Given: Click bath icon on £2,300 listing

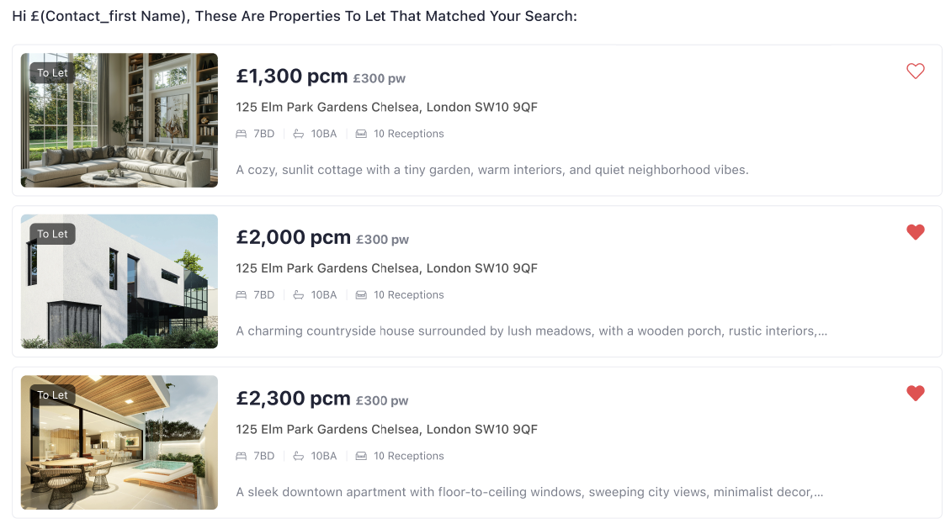Looking at the screenshot, I should click(299, 456).
